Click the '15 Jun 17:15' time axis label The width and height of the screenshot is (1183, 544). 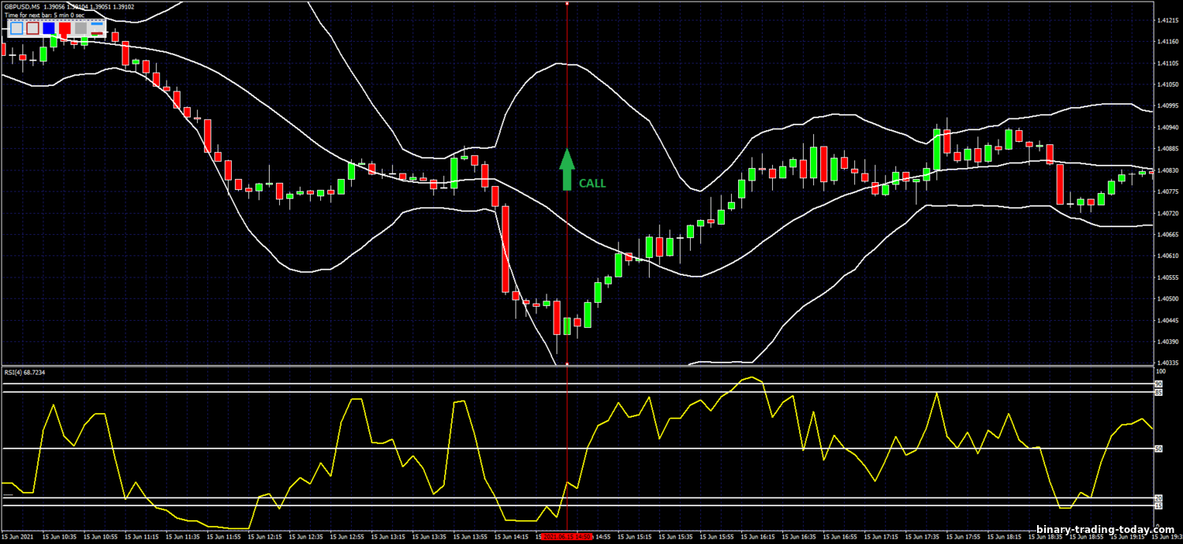coord(881,536)
